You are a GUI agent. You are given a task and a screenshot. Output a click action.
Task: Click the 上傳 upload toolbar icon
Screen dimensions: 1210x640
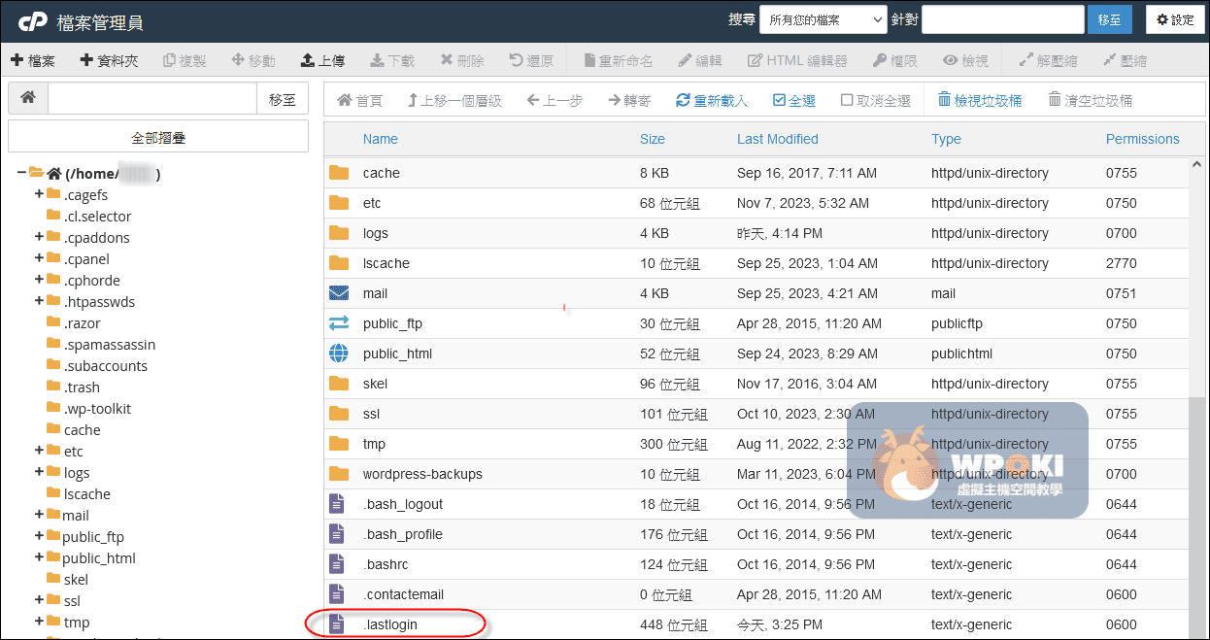tap(308, 60)
